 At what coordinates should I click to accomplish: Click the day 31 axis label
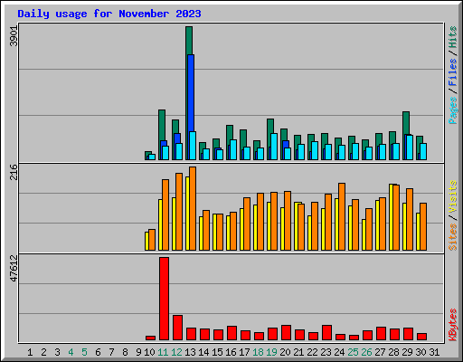coord(434,352)
